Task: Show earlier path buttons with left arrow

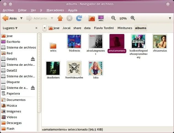Action: [44, 28]
